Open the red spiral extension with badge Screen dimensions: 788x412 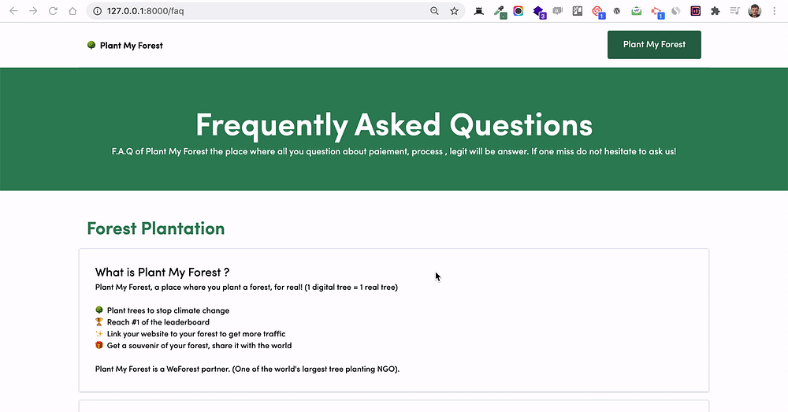[x=598, y=12]
